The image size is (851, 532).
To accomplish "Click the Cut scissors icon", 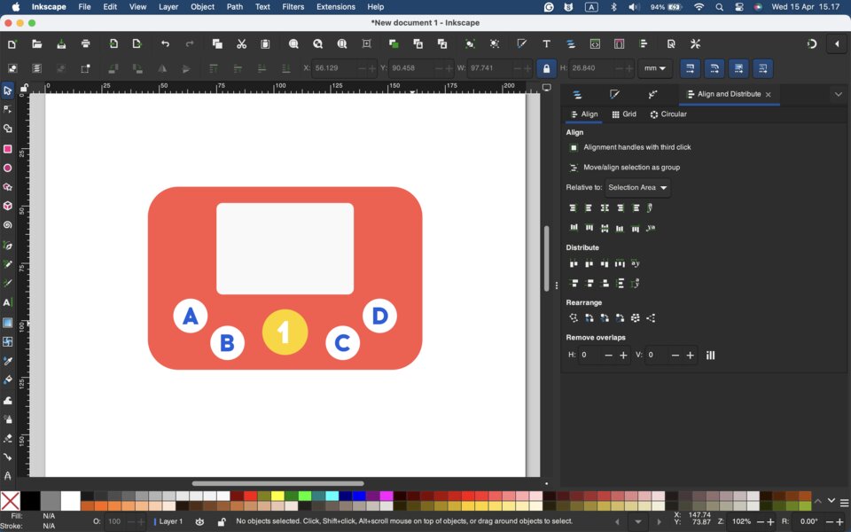I will coord(241,43).
